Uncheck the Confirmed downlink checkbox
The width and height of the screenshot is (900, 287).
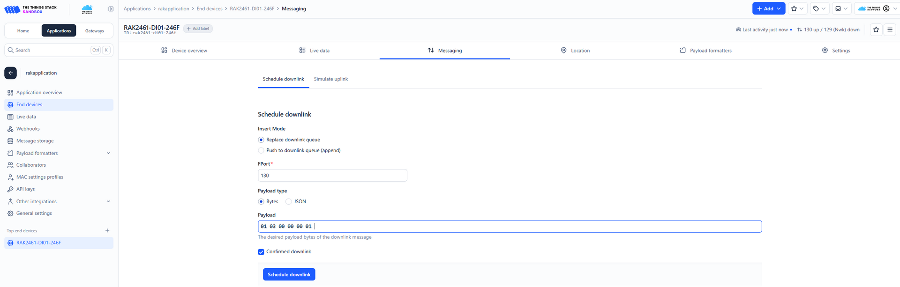point(261,252)
